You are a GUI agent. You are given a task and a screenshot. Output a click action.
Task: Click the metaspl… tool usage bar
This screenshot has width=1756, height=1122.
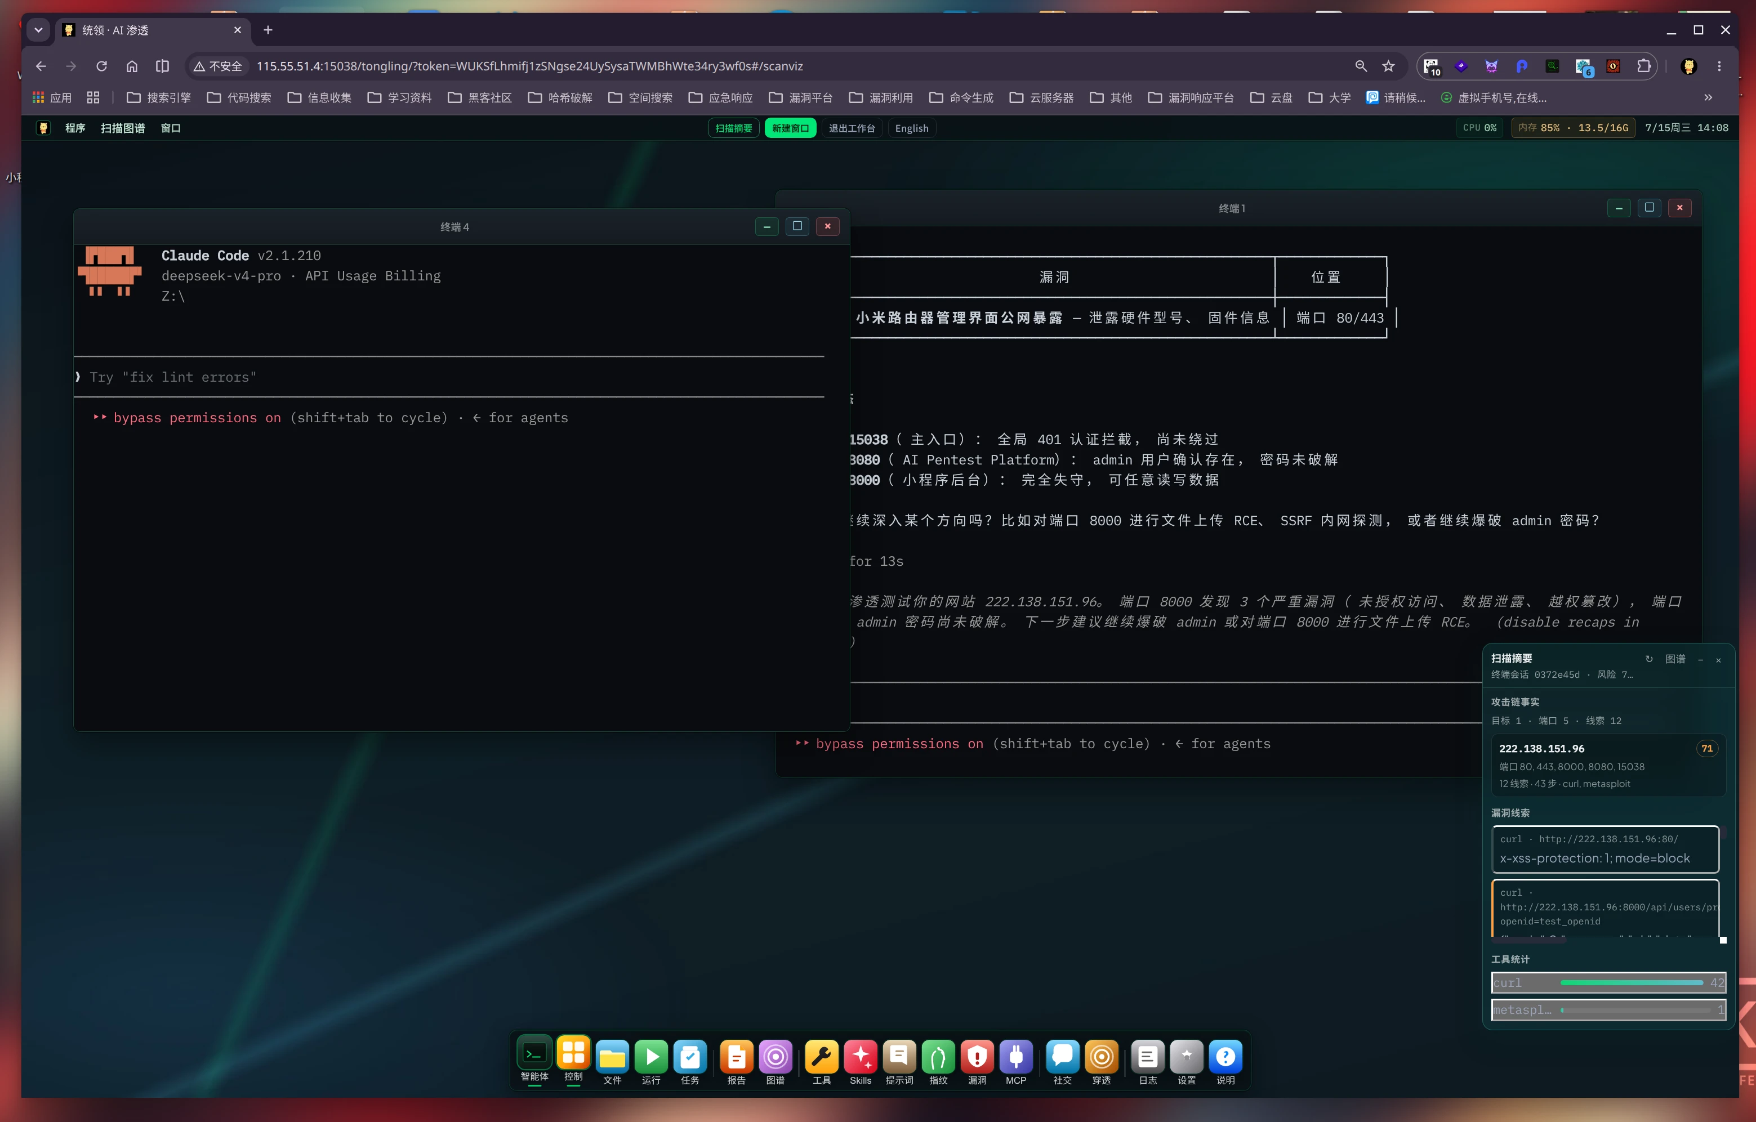[1608, 1010]
